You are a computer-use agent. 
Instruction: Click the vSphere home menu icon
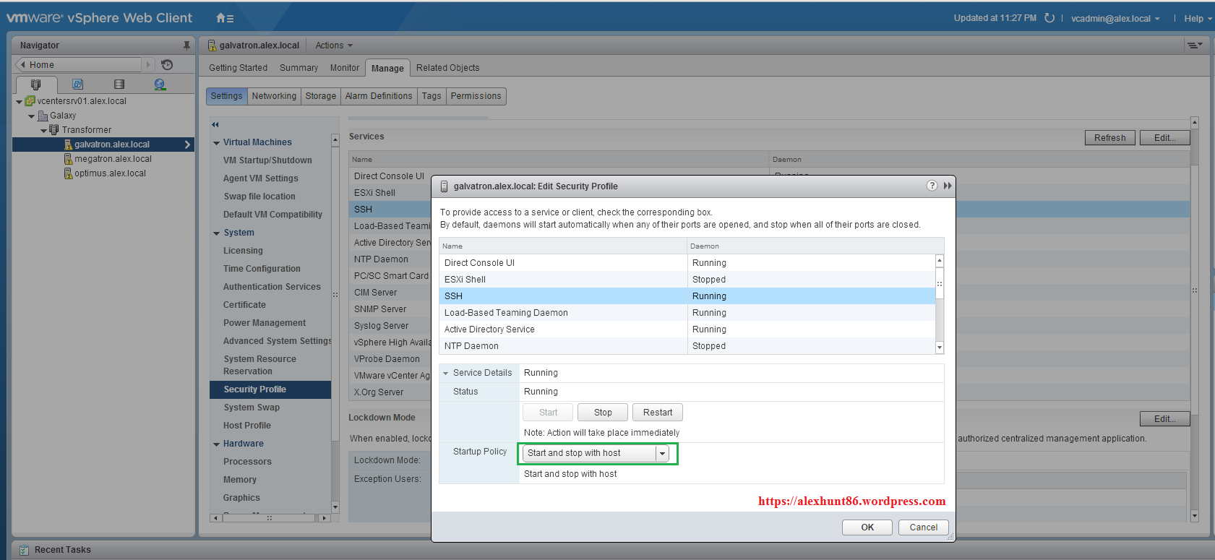pos(224,18)
